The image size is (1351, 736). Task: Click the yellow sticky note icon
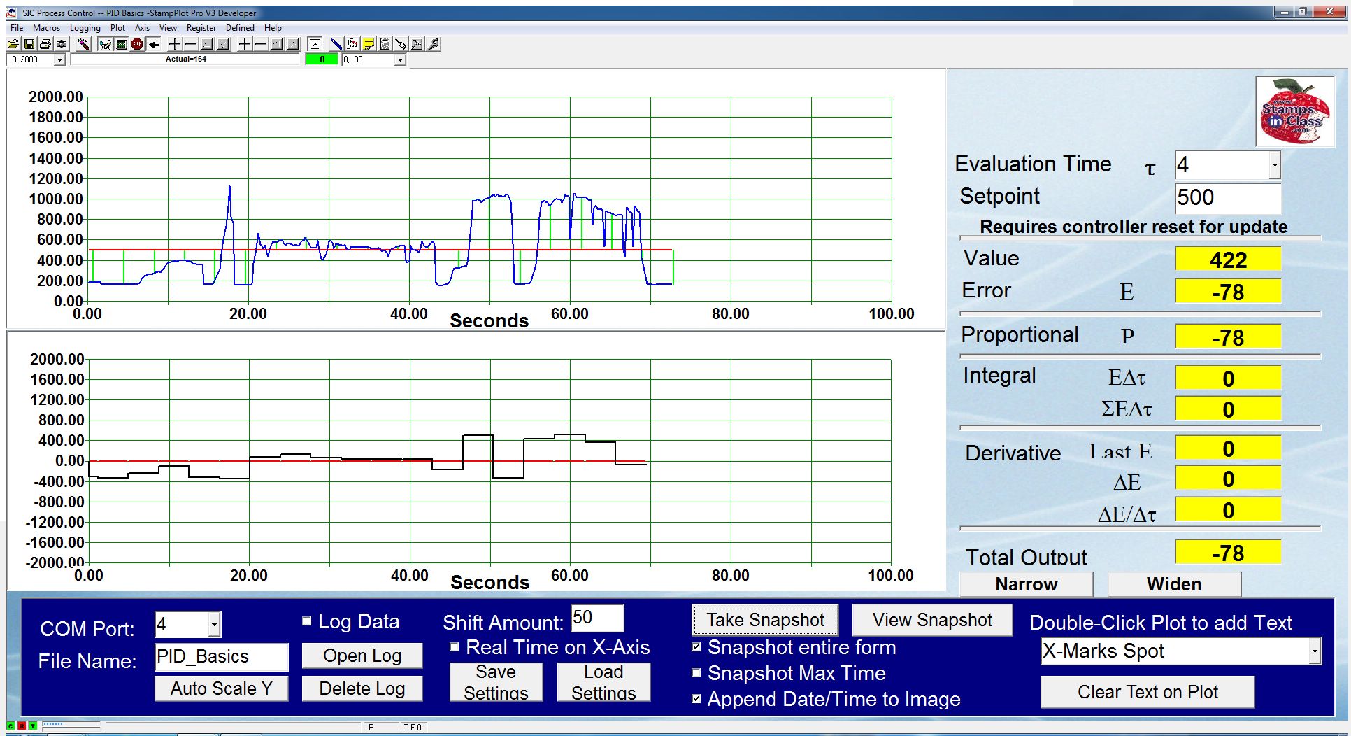point(369,44)
